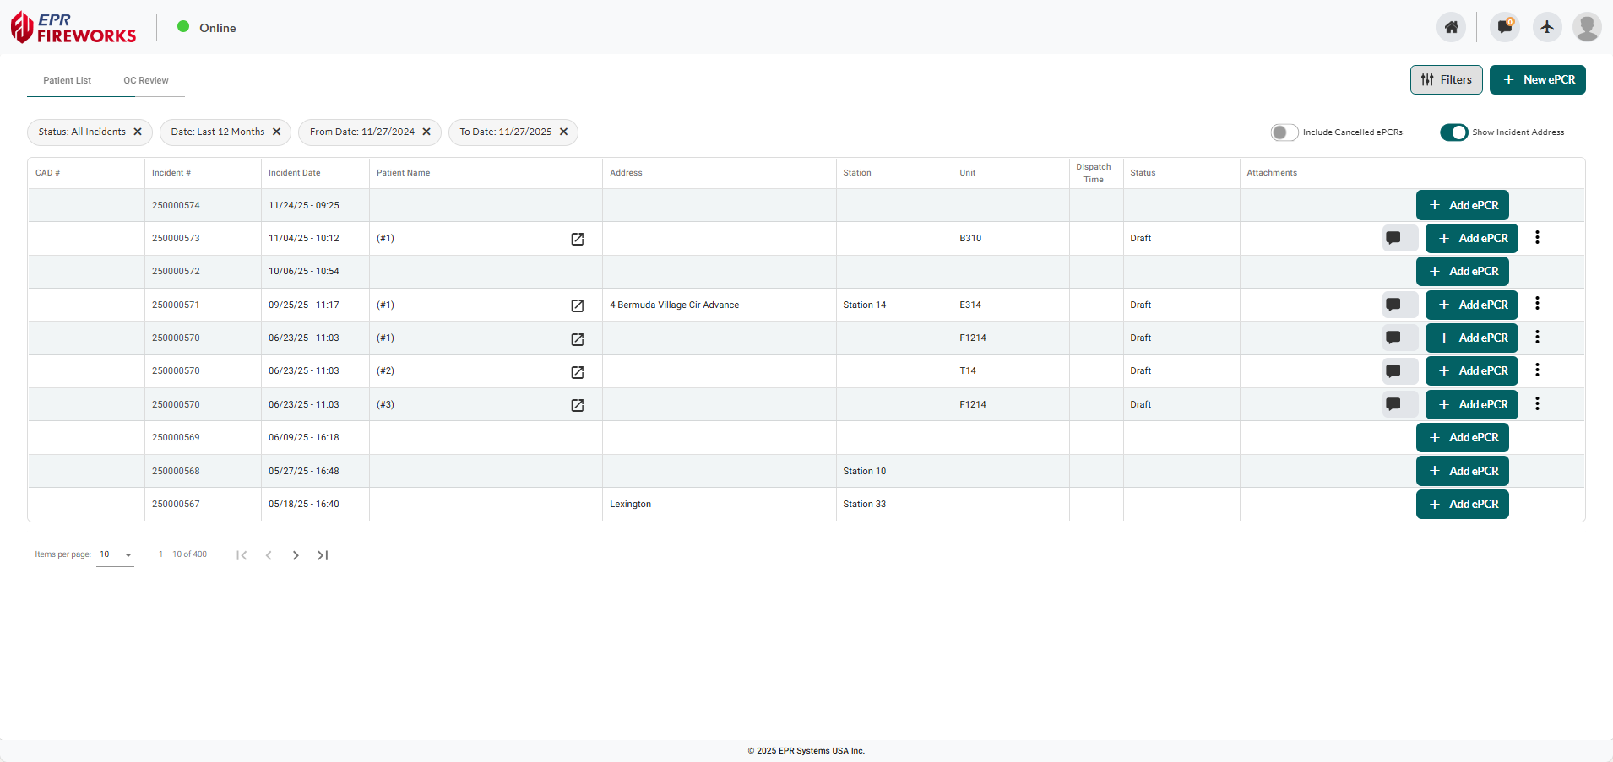Turn off Show Incident Address toggle
Viewport: 1613px width, 762px height.
click(x=1453, y=132)
